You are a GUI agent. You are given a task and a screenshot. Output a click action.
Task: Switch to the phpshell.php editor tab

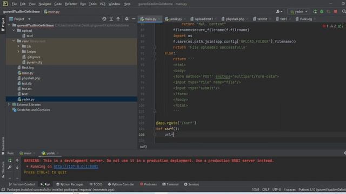click(x=233, y=19)
